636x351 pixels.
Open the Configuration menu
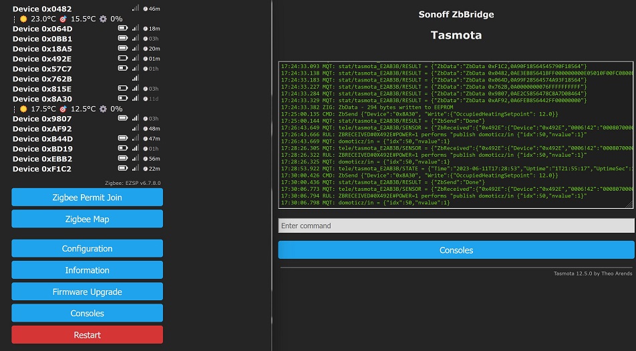(88, 248)
